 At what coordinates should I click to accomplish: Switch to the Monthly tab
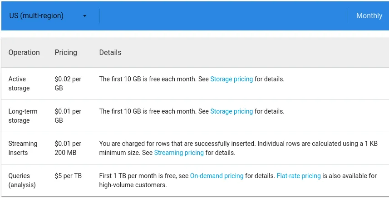click(x=369, y=16)
